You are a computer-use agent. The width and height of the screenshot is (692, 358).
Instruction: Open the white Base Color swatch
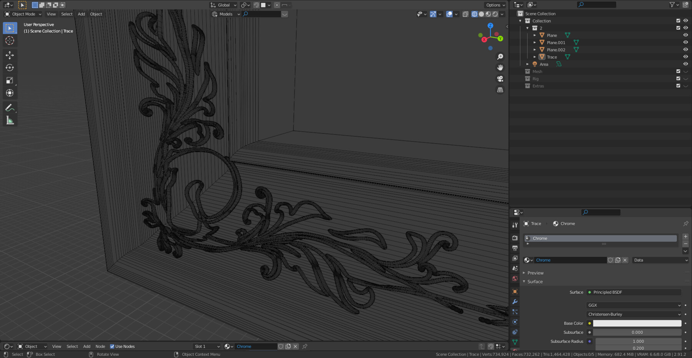point(637,323)
